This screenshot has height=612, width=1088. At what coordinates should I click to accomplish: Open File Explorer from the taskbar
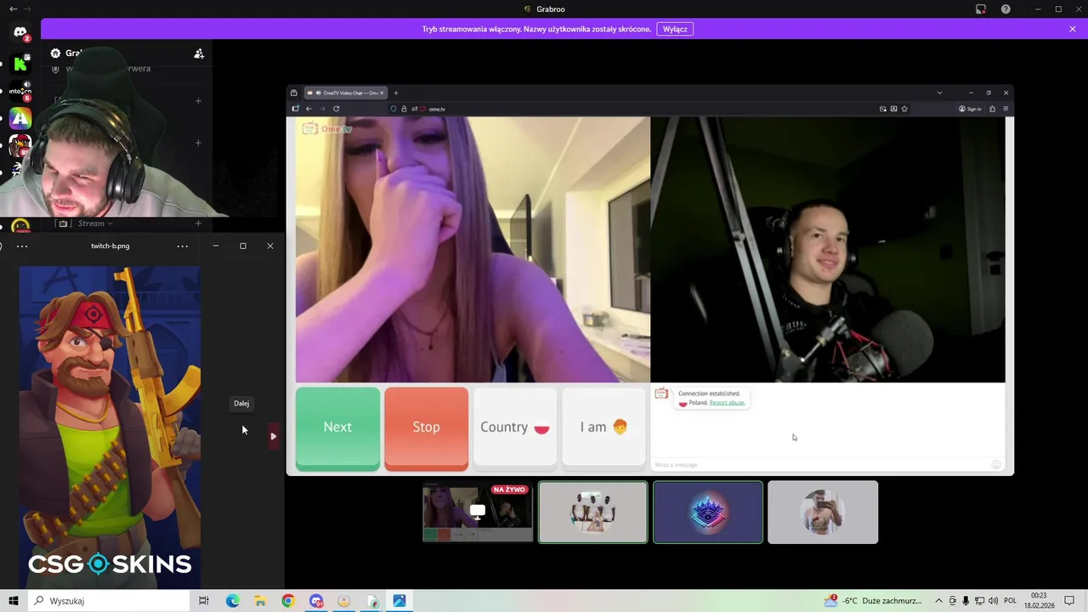(260, 601)
